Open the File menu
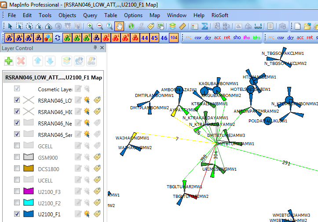Viewport: 318px width, 222px height. pos(12,15)
